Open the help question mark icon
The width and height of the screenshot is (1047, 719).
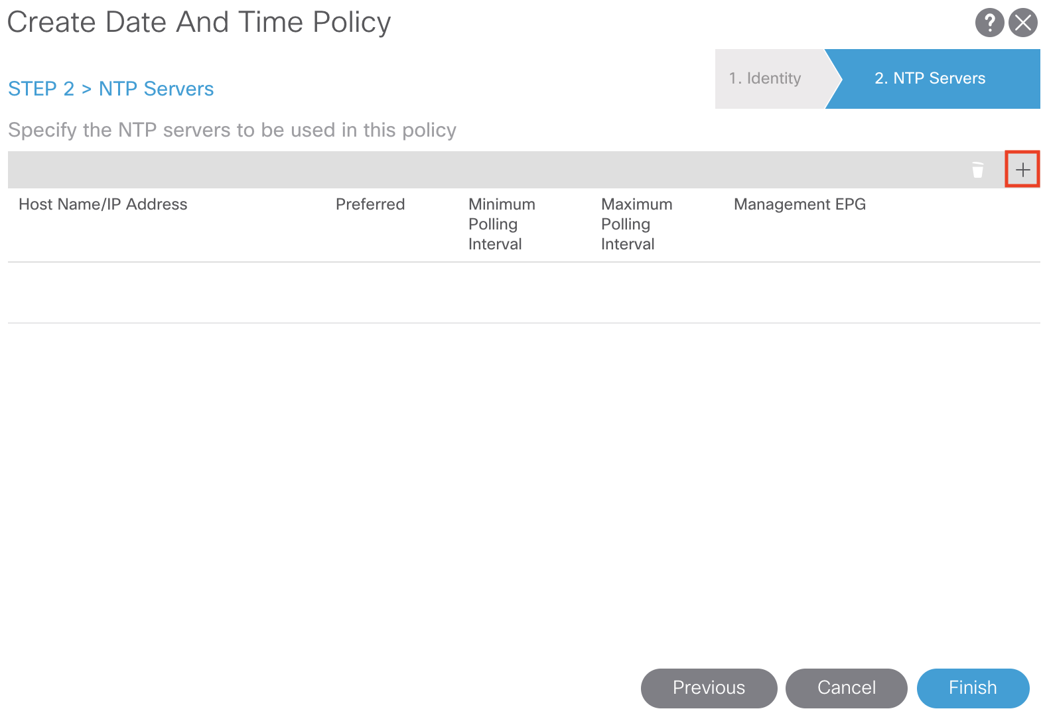pos(989,23)
